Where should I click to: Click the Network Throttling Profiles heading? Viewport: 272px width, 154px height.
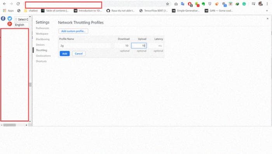81,22
